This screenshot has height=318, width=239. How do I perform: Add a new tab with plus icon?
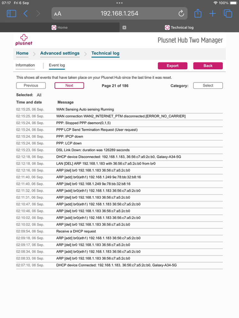pos(213,13)
